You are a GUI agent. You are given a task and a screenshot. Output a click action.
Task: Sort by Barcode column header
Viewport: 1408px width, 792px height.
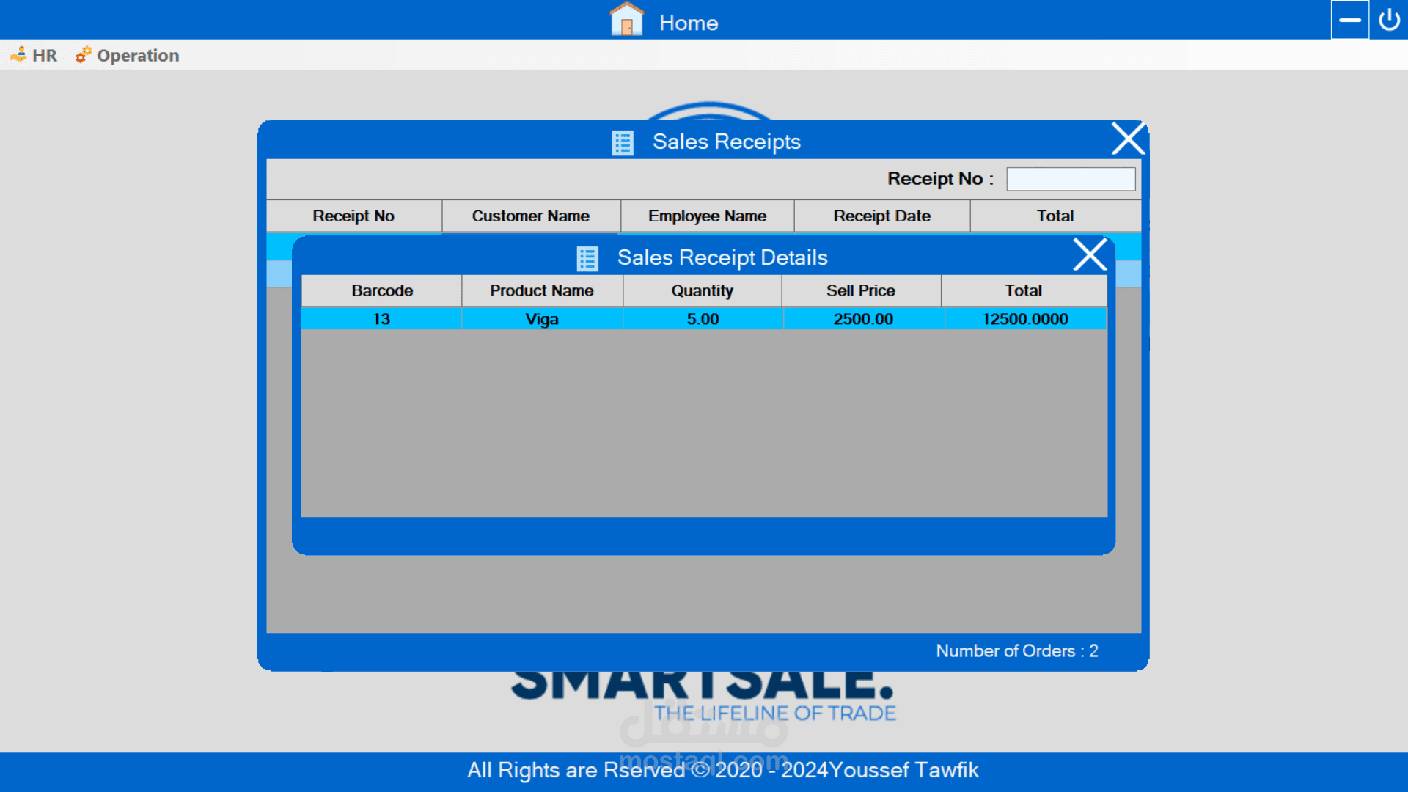click(x=381, y=291)
